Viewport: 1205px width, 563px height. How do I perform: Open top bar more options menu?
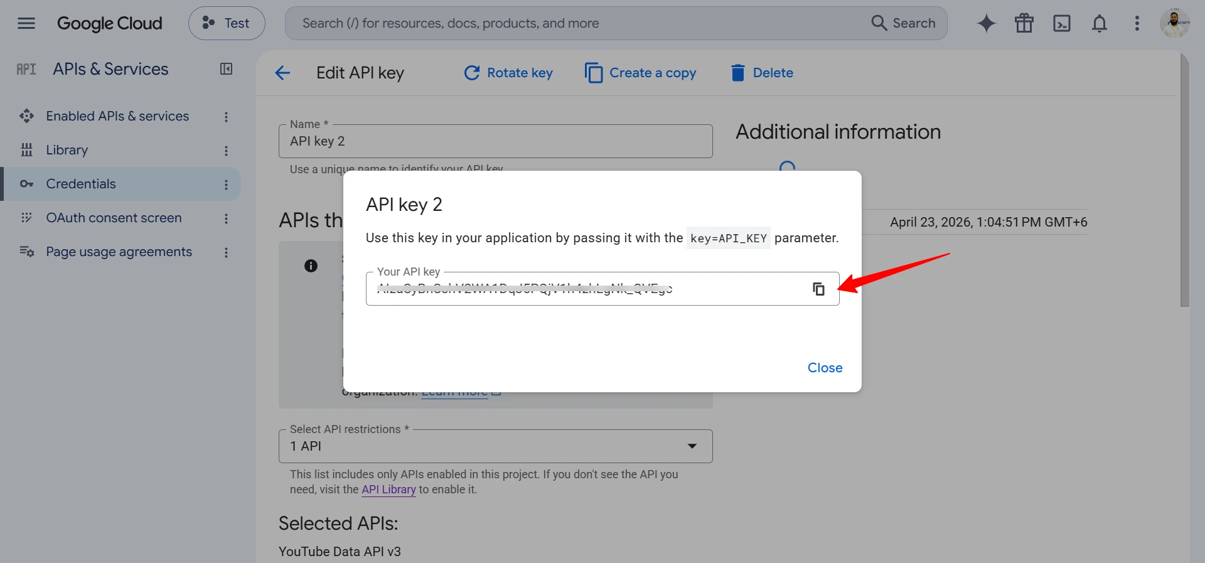point(1137,23)
